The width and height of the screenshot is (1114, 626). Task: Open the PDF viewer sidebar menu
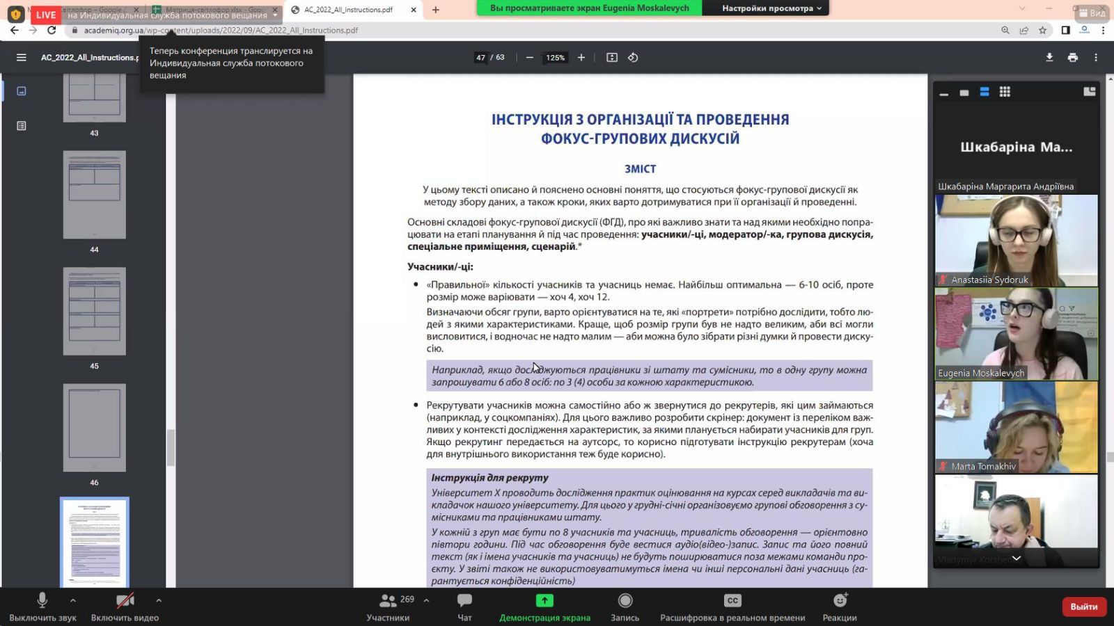click(x=22, y=58)
